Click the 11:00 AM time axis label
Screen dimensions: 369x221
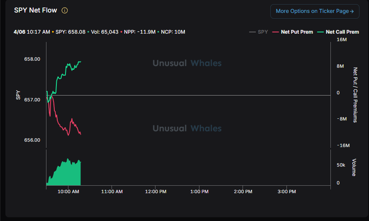(112, 192)
